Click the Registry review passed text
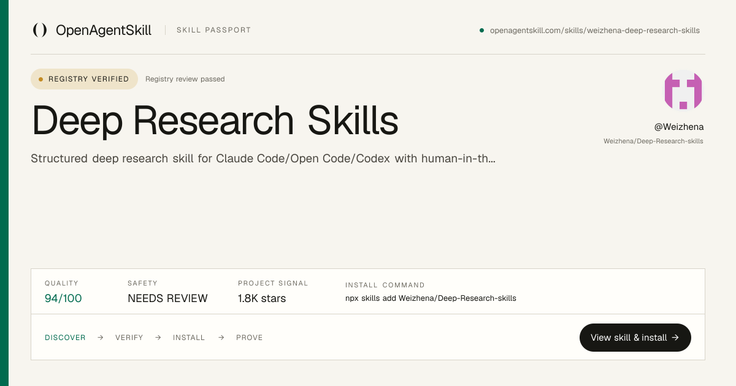The width and height of the screenshot is (736, 386). pos(185,79)
